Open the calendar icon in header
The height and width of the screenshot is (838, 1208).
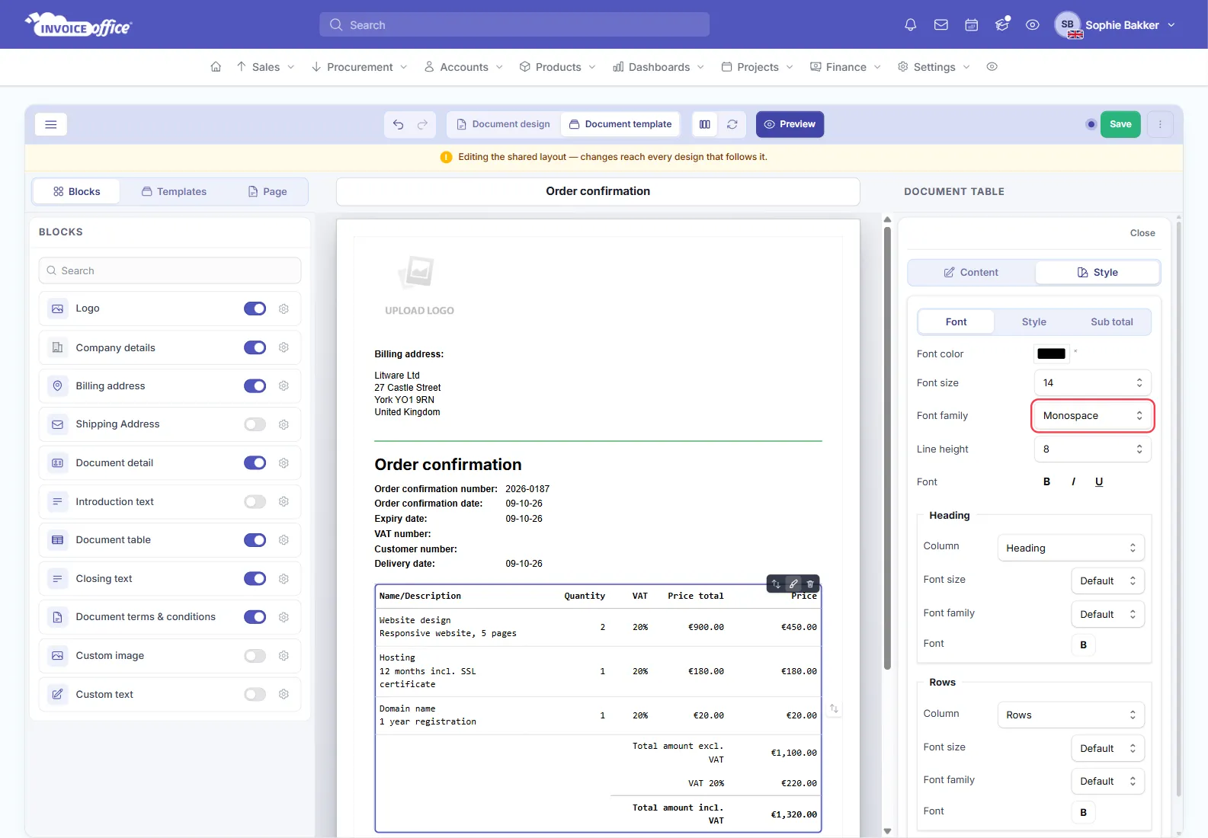971,25
